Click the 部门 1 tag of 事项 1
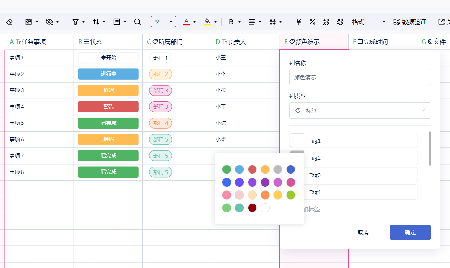Viewport: 450px width, 268px height. [x=160, y=58]
